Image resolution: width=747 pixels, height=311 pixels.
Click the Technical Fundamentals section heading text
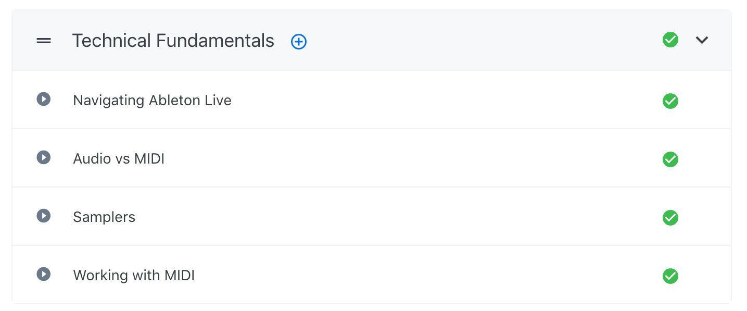[x=173, y=41]
